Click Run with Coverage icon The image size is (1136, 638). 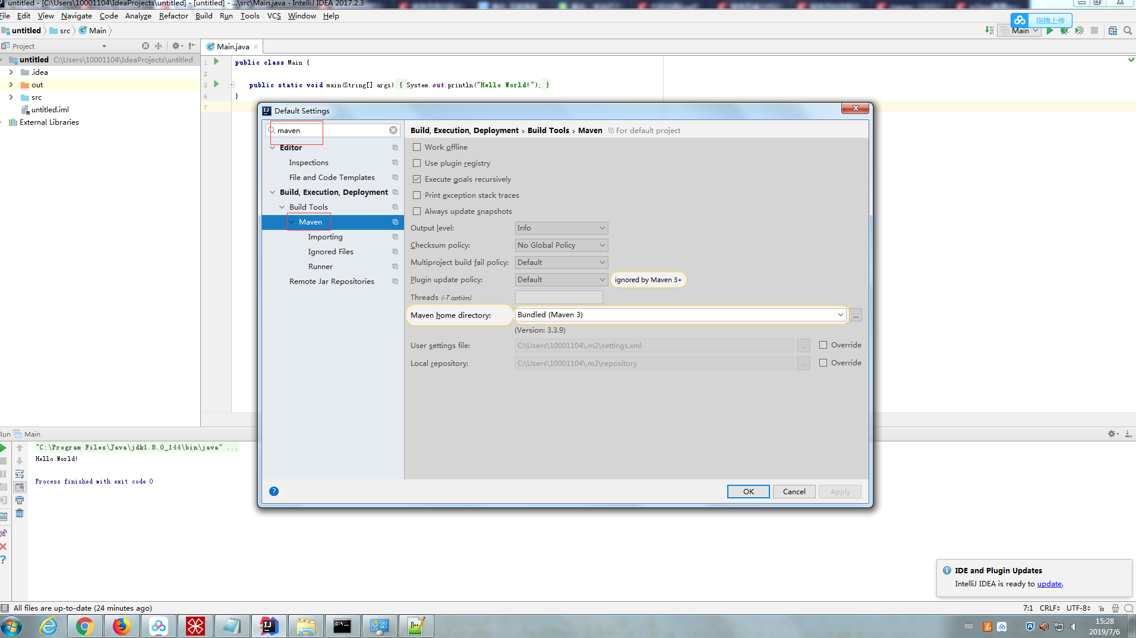tap(1080, 30)
